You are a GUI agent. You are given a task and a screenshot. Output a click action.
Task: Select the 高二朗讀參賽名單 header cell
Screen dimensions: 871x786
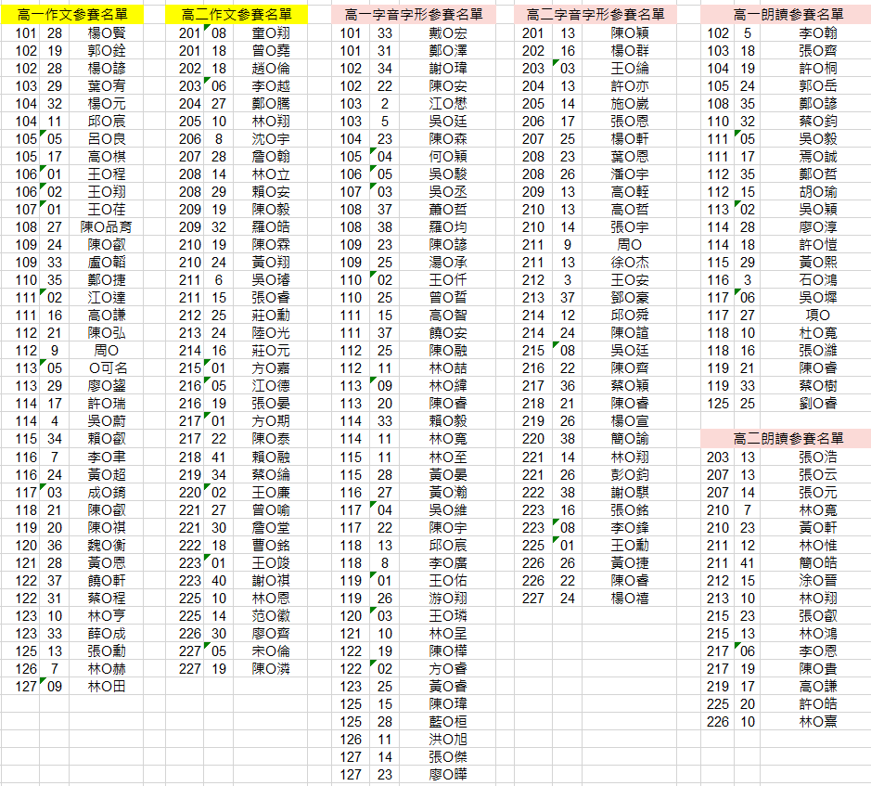coord(788,438)
